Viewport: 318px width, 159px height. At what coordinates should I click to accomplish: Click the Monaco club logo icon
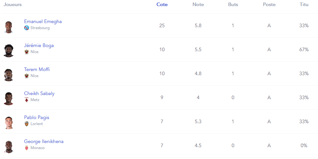[x=27, y=148]
